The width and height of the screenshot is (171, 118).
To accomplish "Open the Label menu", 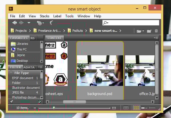I will (x=57, y=16).
